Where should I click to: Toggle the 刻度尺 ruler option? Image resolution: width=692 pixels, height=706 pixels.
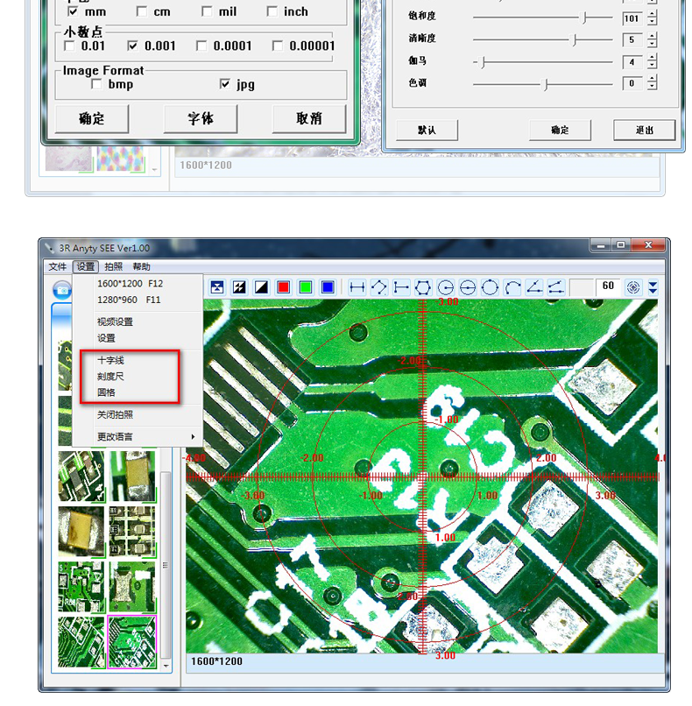click(x=138, y=377)
